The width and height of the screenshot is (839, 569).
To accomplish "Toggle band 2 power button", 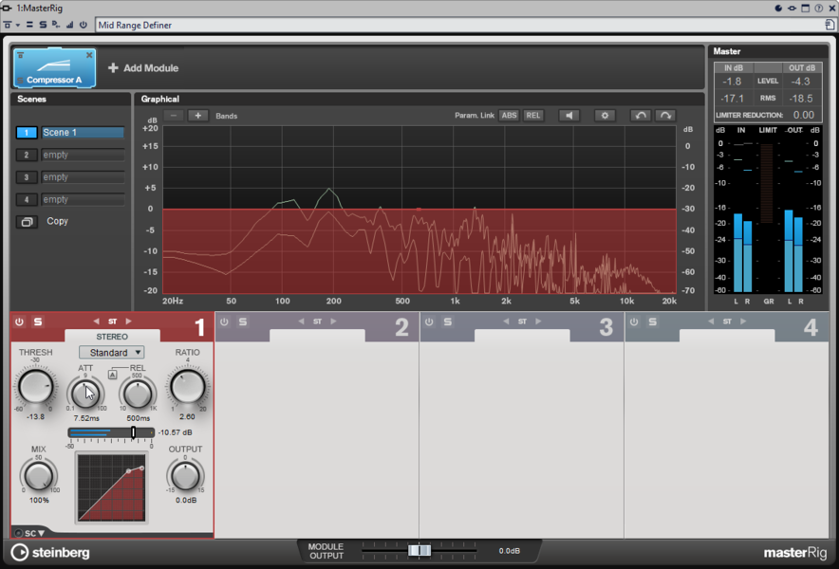I will click(224, 321).
